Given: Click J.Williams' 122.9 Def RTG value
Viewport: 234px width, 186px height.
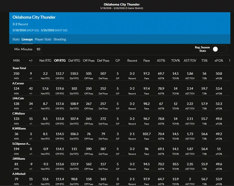Looking at the screenshot, I should (x=74, y=164).
